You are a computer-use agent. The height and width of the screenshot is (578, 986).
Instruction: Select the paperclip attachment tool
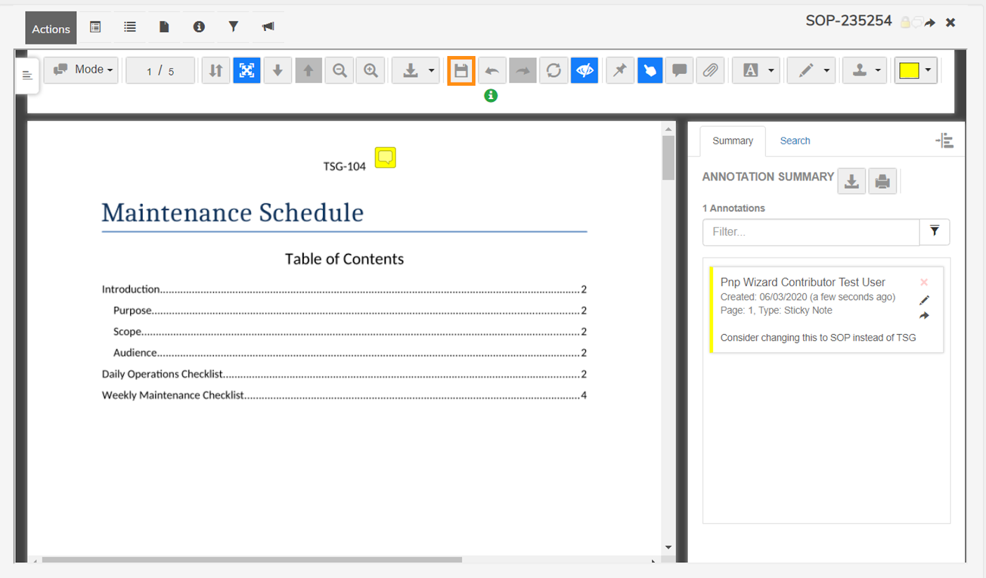(710, 71)
